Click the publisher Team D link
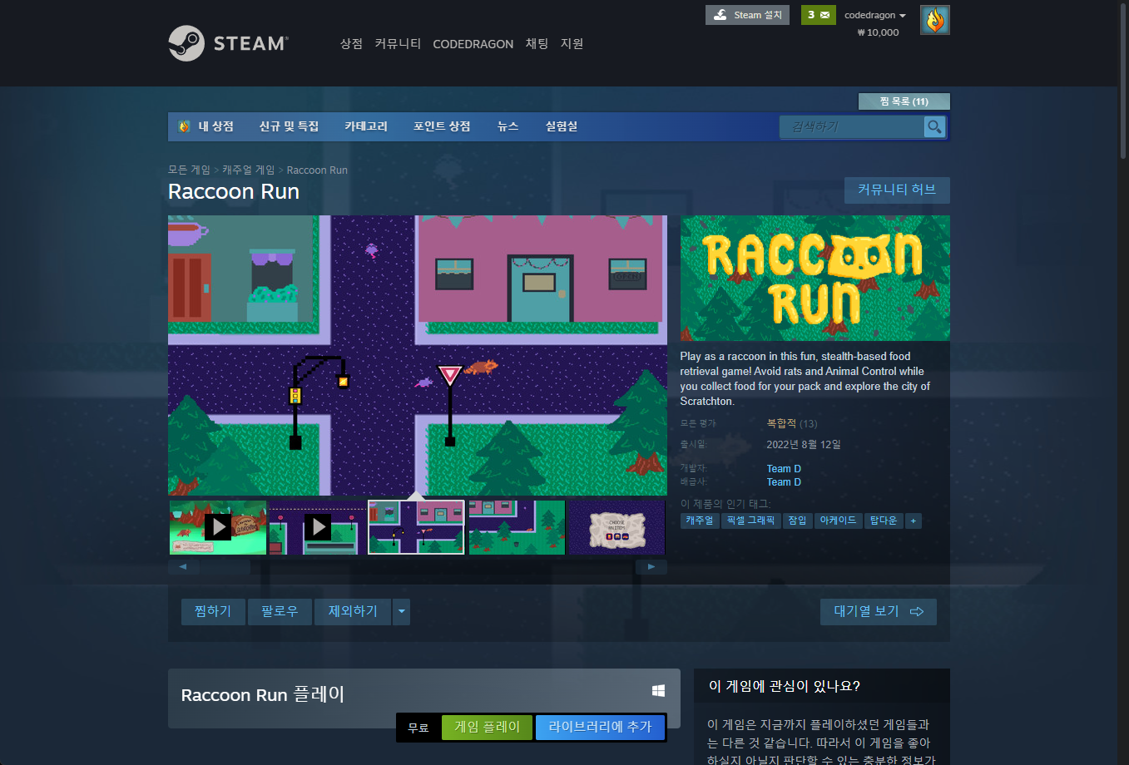 click(x=784, y=482)
